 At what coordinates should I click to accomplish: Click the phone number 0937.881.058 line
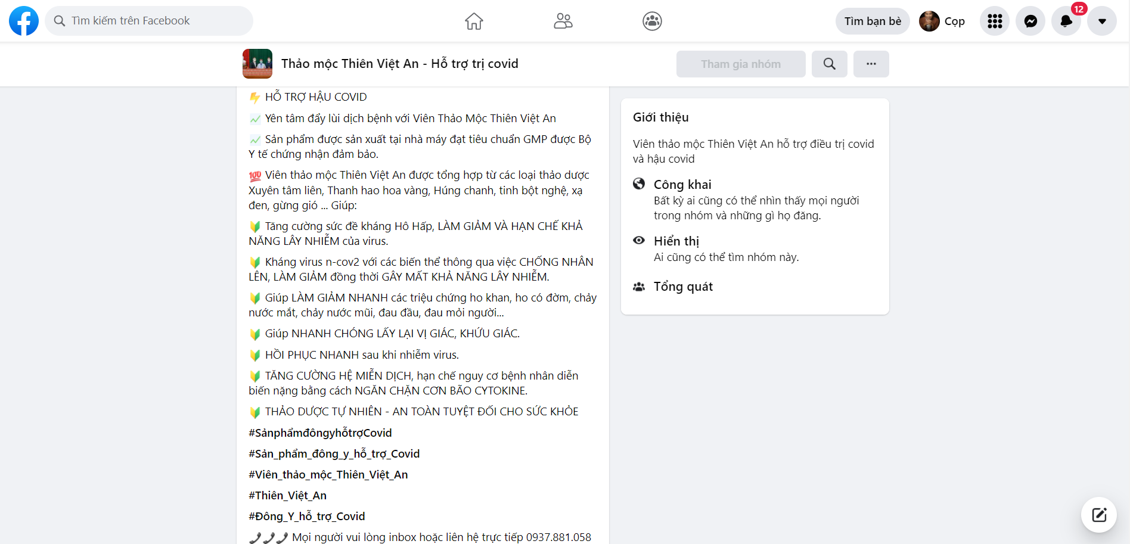coord(420,537)
